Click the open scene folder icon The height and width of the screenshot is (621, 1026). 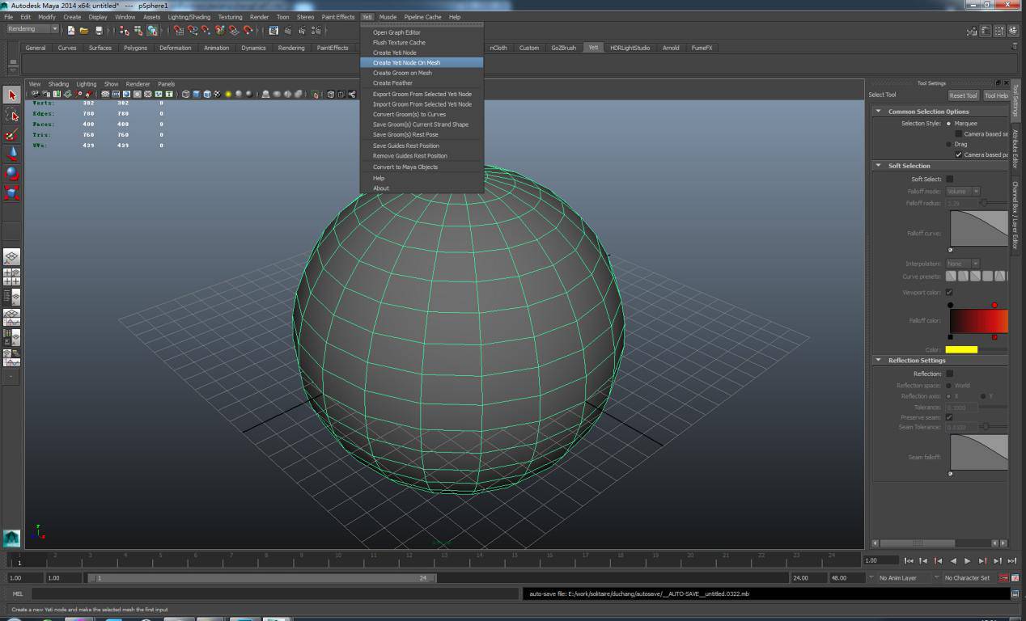click(83, 31)
